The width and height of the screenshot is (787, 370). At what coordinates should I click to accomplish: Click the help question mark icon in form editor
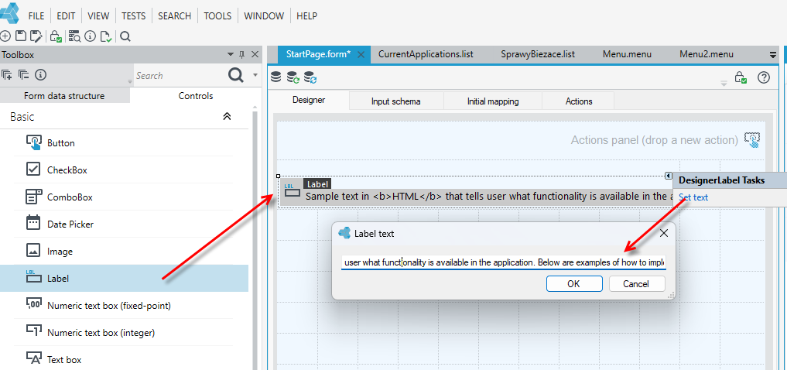764,77
